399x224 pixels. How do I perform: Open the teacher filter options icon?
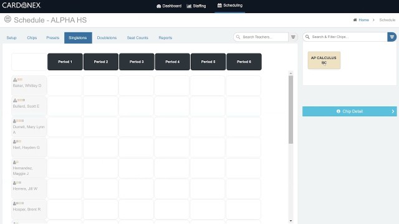[x=293, y=37]
